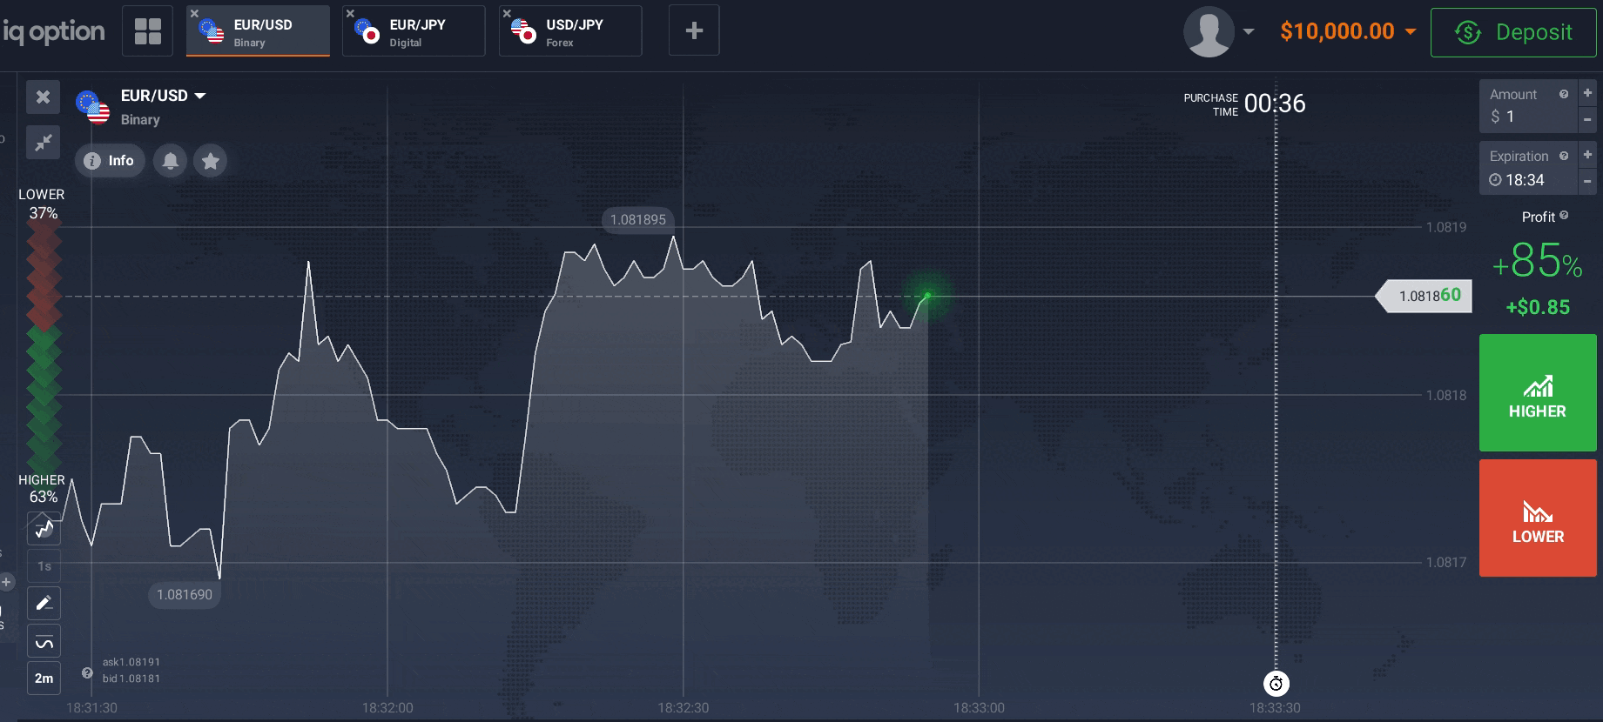The image size is (1603, 722).
Task: Expand the EUR/USD asset dropdown
Action: [199, 96]
